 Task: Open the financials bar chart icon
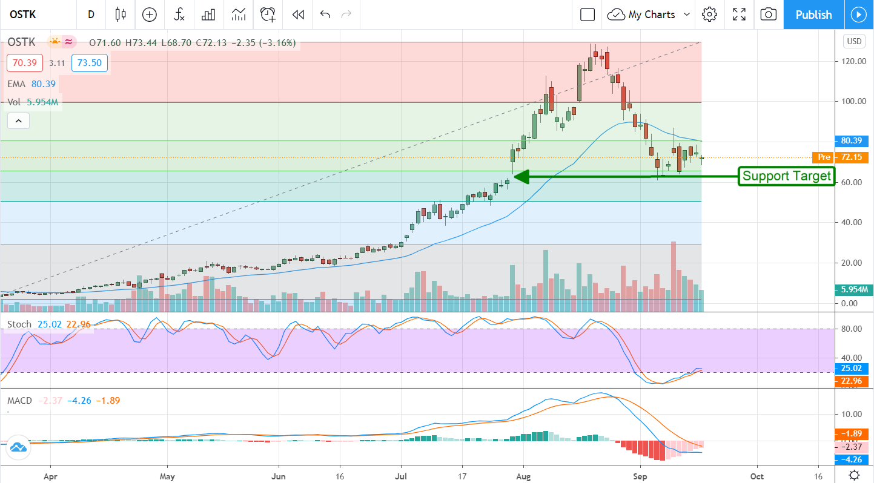click(x=208, y=15)
